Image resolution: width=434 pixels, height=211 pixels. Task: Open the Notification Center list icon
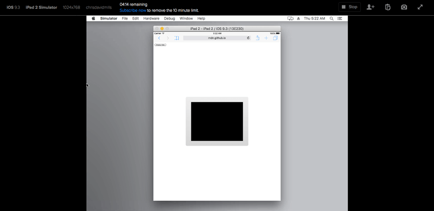[x=340, y=18]
